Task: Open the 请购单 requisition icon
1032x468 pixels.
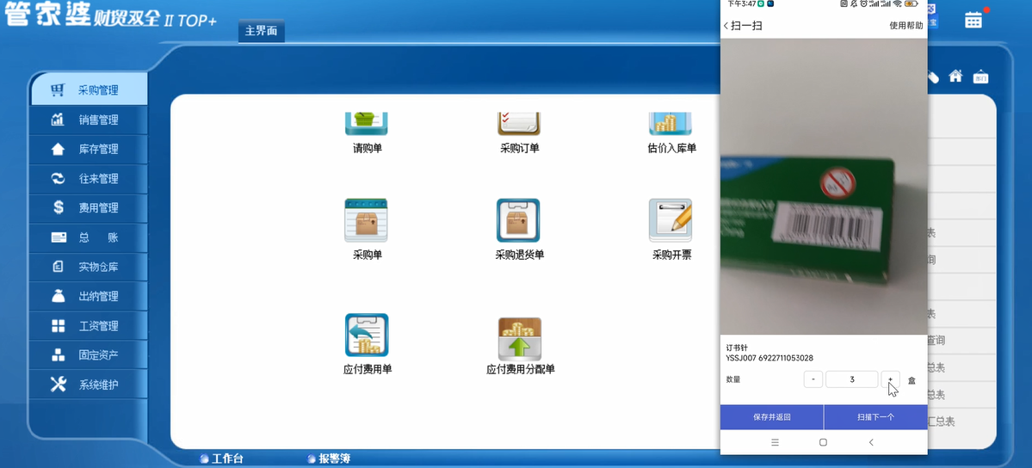Action: pyautogui.click(x=367, y=126)
